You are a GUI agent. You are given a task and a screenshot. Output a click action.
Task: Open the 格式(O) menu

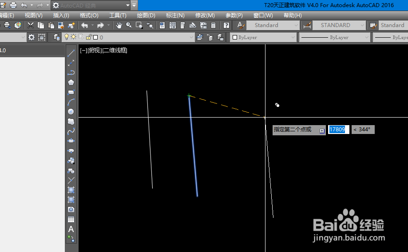coord(89,16)
